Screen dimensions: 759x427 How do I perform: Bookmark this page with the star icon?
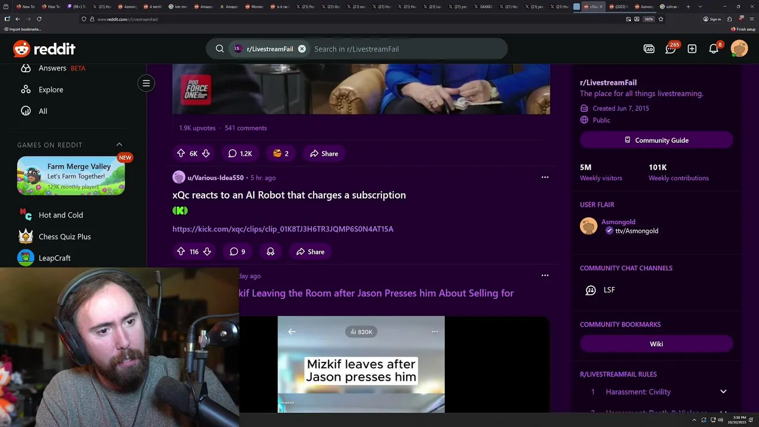[x=661, y=19]
